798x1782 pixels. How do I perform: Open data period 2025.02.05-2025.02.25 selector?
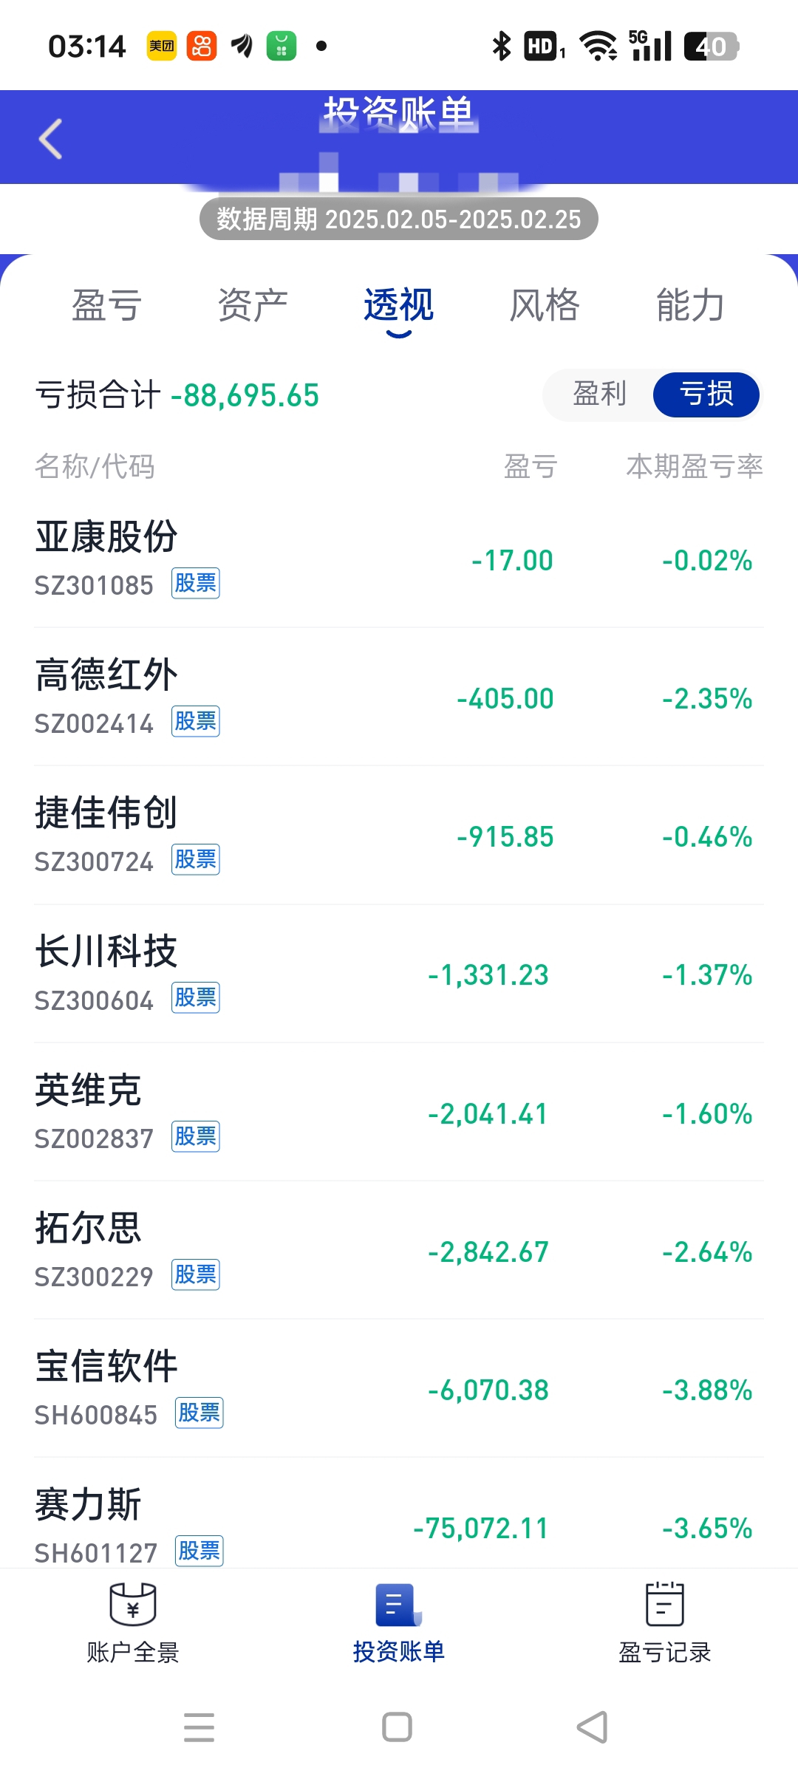[399, 219]
